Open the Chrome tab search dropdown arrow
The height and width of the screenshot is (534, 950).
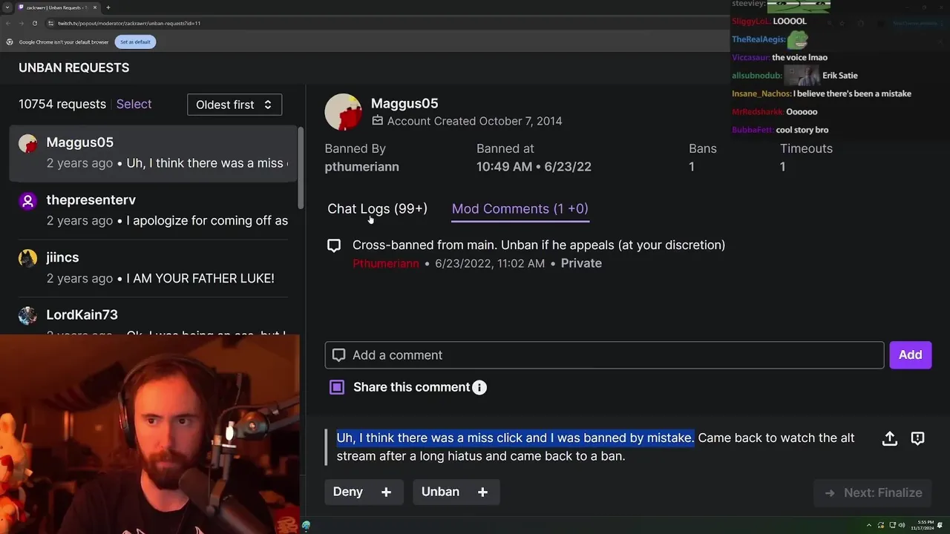click(7, 7)
